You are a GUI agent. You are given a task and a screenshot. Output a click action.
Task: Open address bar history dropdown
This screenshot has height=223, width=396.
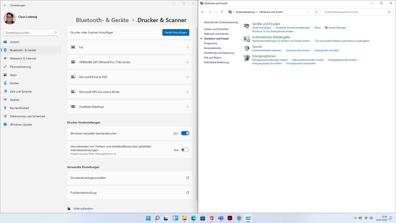(x=308, y=12)
